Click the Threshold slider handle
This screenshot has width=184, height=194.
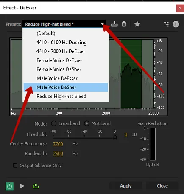click(115, 137)
